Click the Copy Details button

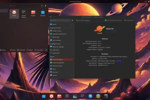(x=129, y=20)
